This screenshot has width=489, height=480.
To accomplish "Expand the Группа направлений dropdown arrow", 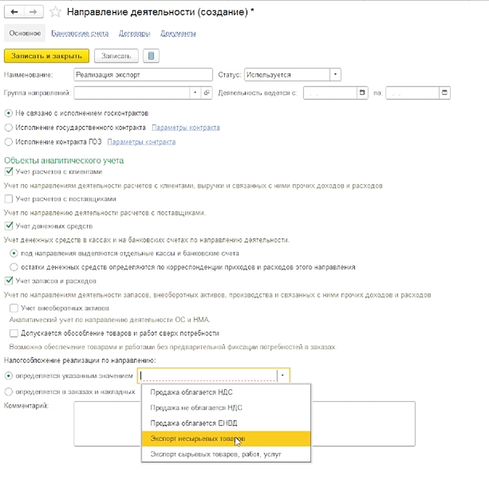I will point(195,93).
